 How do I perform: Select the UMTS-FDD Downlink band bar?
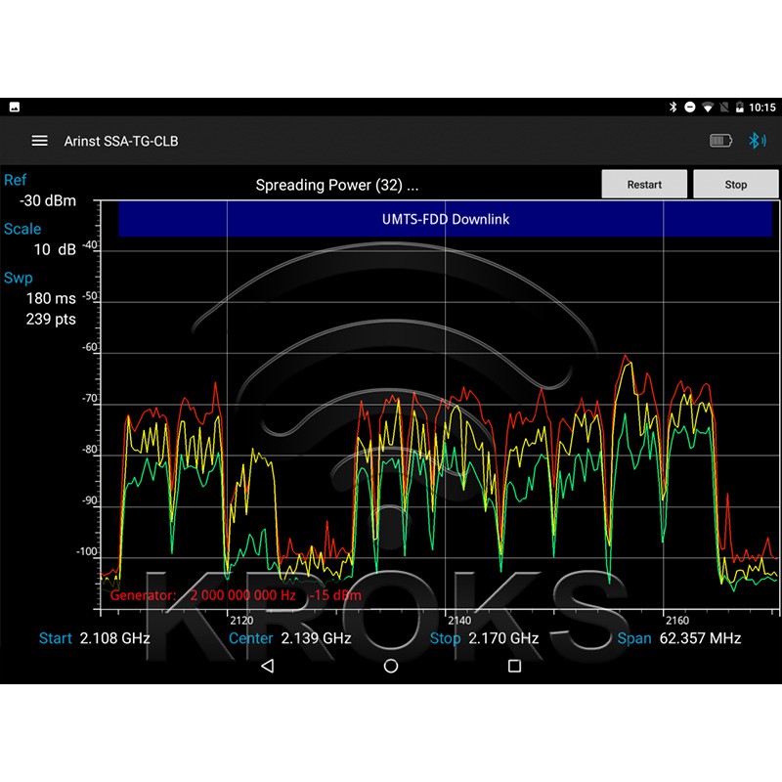point(445,219)
